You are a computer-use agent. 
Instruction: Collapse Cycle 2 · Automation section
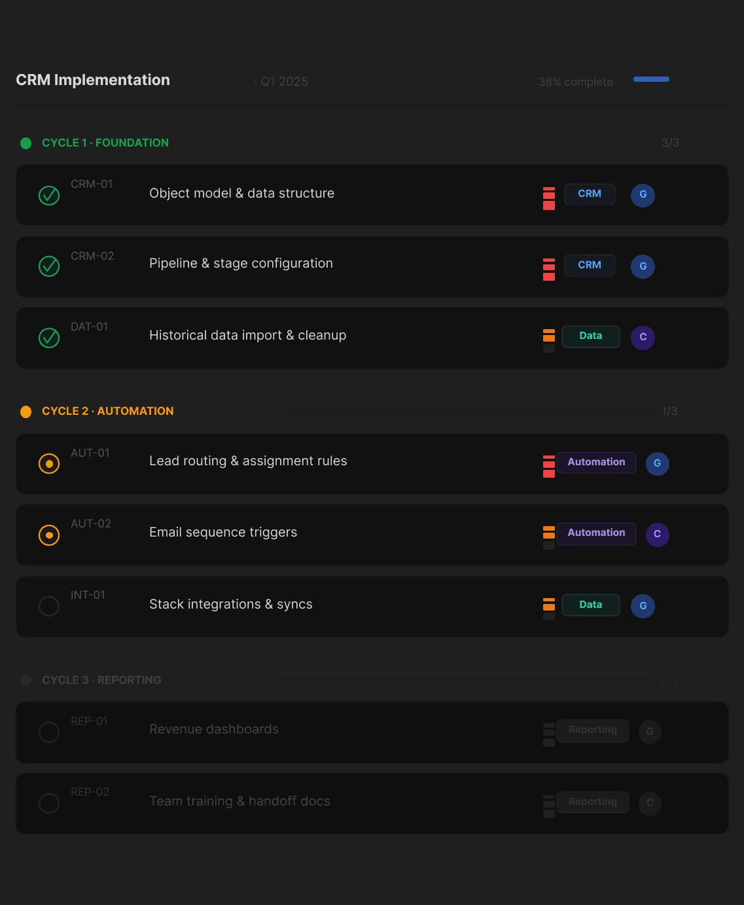coord(108,411)
